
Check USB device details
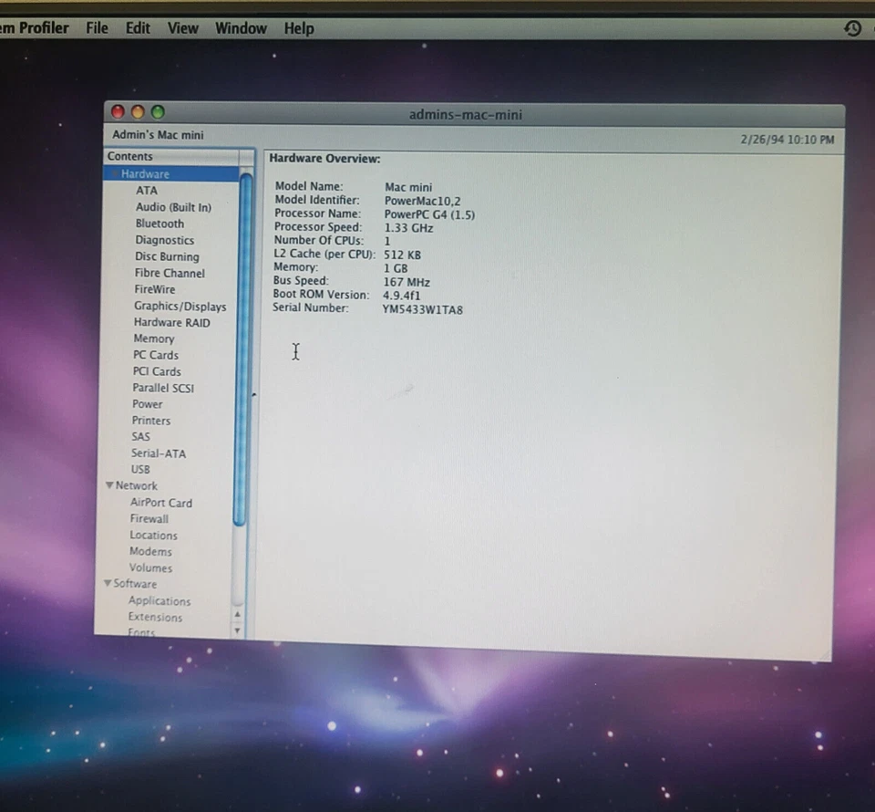(140, 469)
